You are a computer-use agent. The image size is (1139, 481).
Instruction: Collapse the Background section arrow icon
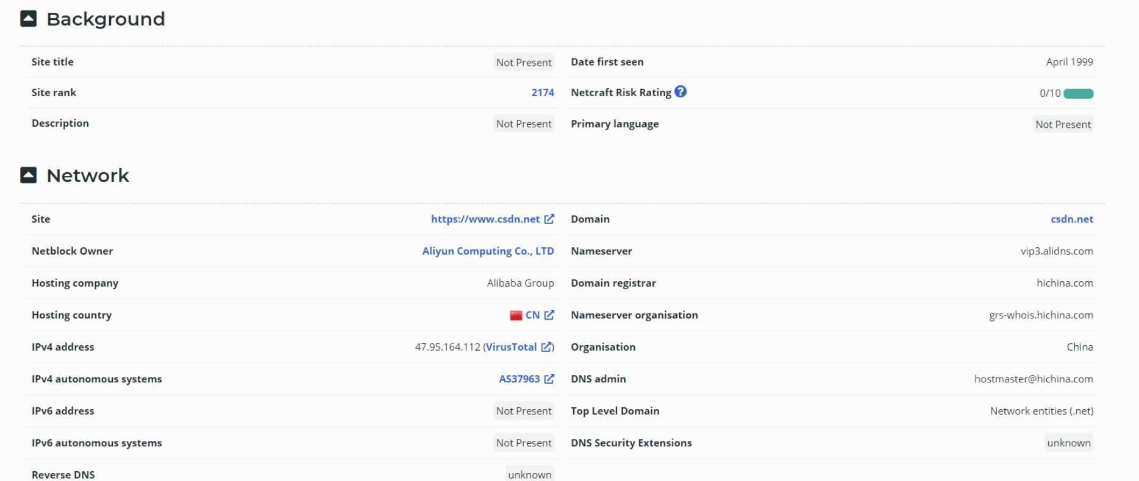(x=29, y=19)
